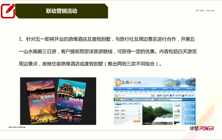Click the first blue navigation bar item

tap(119, 89)
